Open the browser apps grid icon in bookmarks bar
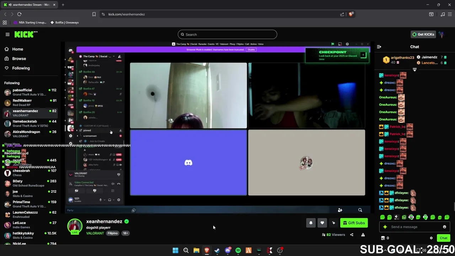Screen dimensions: 455x256 pos(5,22)
